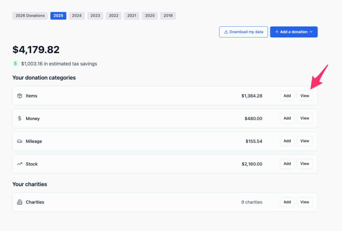Click the Charities building icon
The width and height of the screenshot is (342, 231).
coord(20,202)
